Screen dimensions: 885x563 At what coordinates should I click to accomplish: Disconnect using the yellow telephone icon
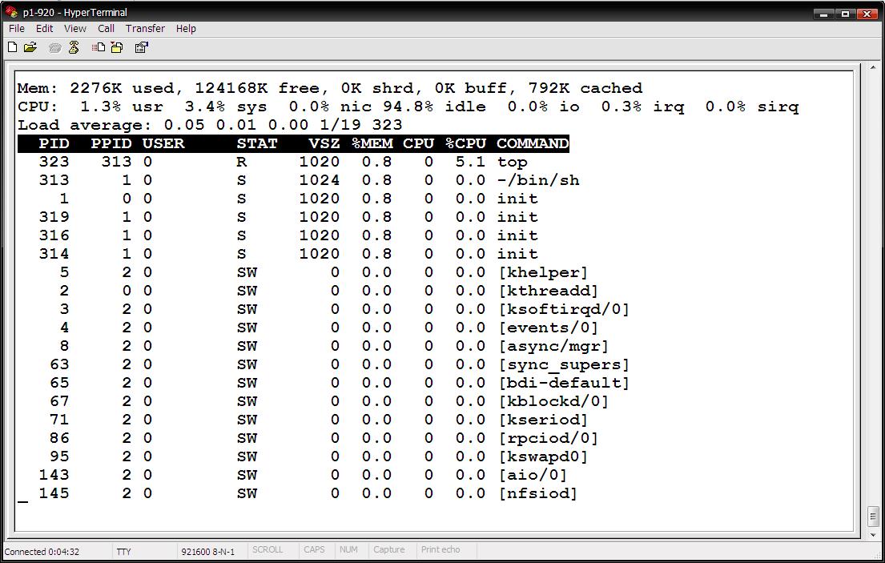[x=74, y=47]
